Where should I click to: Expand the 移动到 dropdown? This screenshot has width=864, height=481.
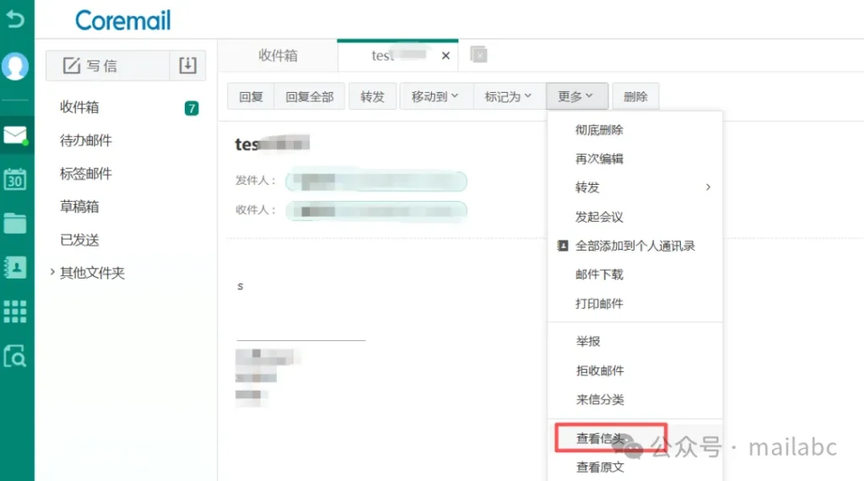point(435,96)
